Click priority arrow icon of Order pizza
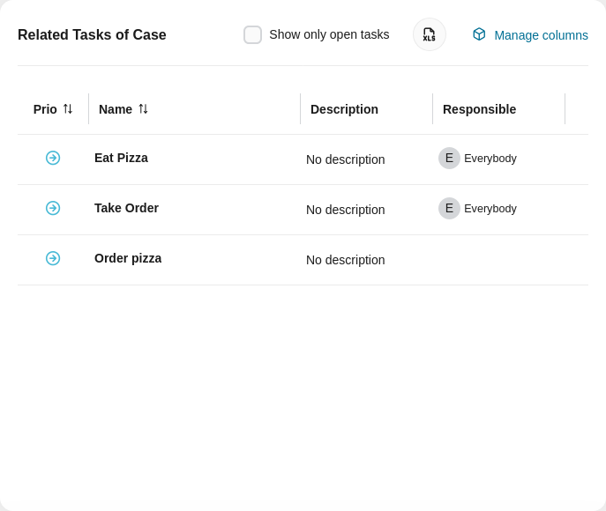Screen dimensions: 606x511 pos(53,258)
